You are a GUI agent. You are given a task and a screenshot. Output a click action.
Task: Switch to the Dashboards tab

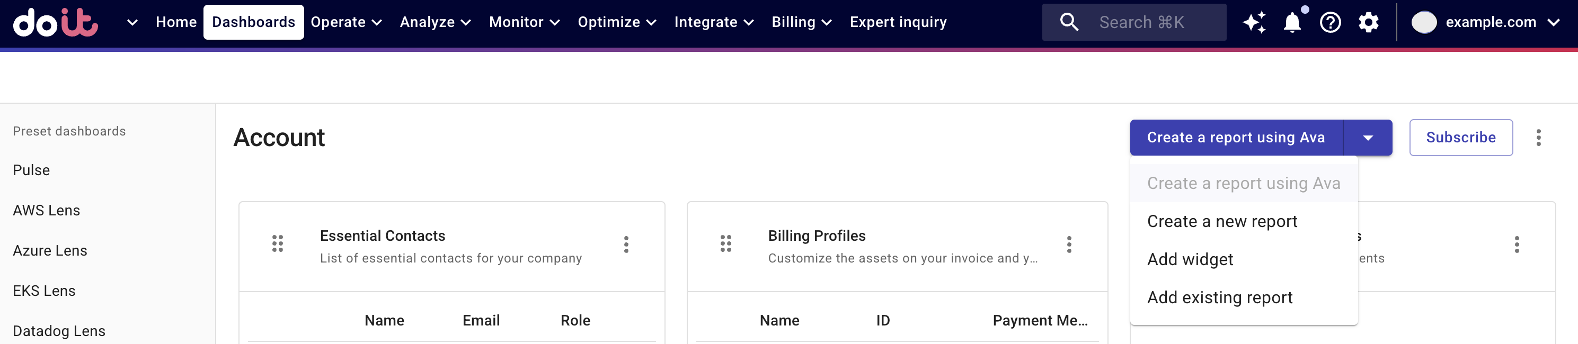pyautogui.click(x=253, y=21)
